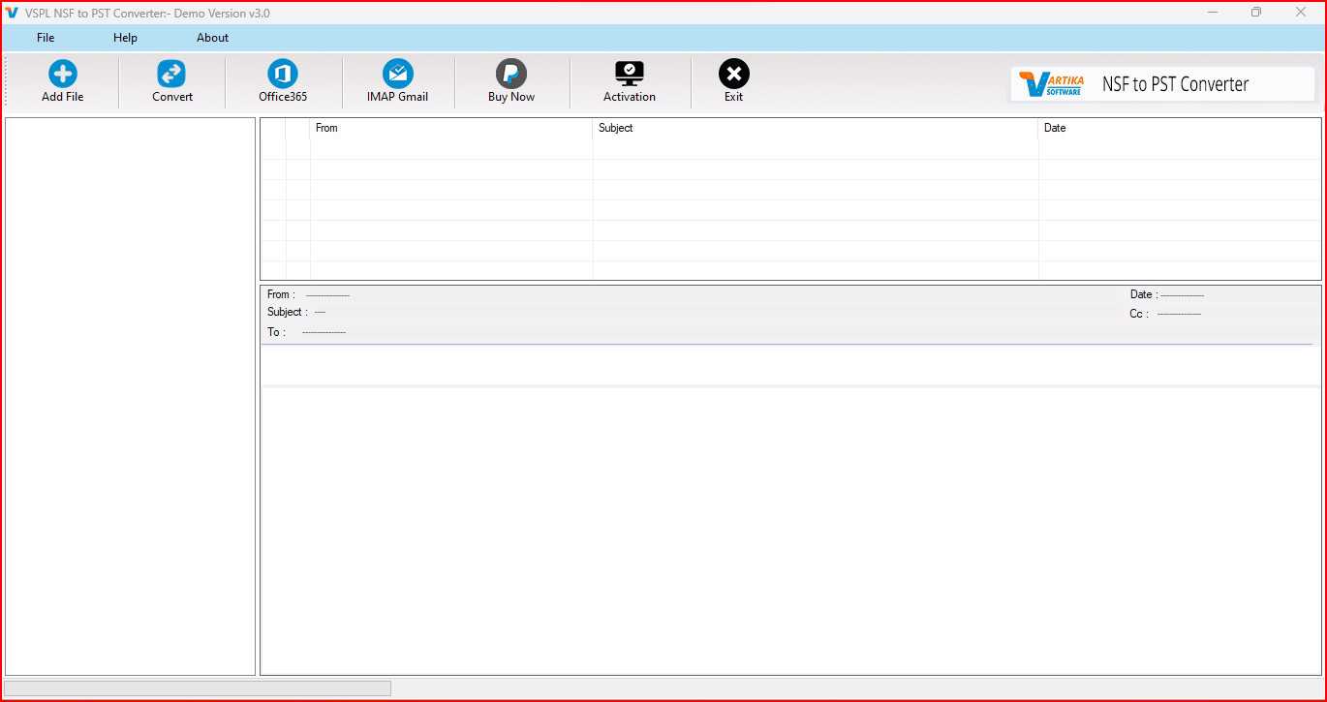Click the Subject label in preview header
This screenshot has width=1327, height=702.
(287, 312)
